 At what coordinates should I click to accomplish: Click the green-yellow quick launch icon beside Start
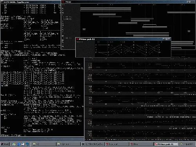[x=14, y=144]
